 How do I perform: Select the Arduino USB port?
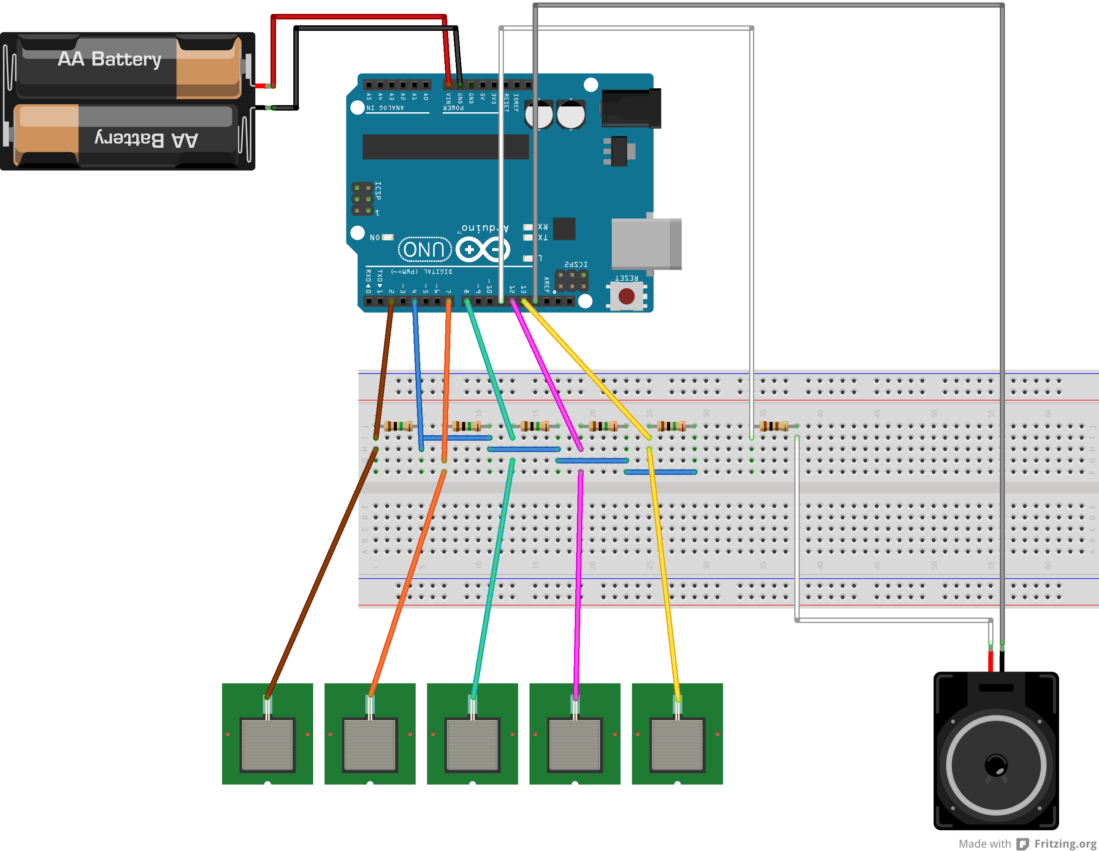click(x=647, y=244)
